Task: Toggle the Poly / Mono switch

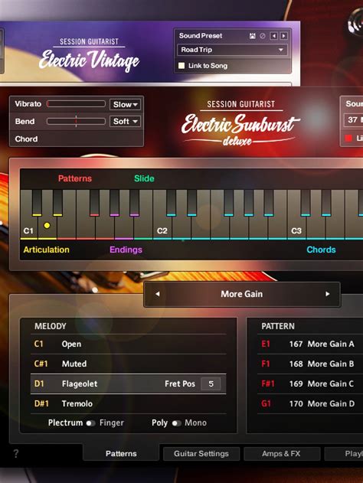Action: (x=176, y=423)
